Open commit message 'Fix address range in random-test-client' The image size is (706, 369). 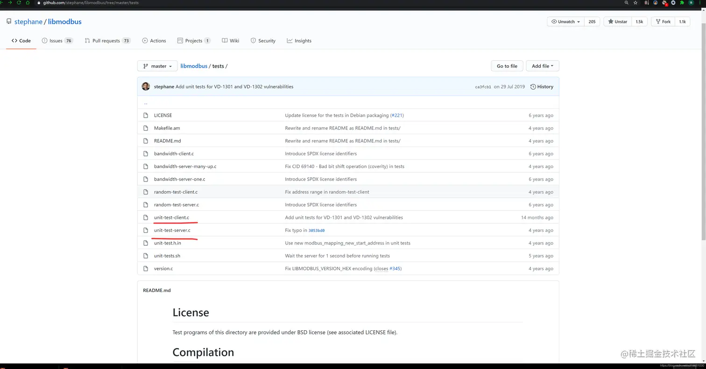point(327,192)
